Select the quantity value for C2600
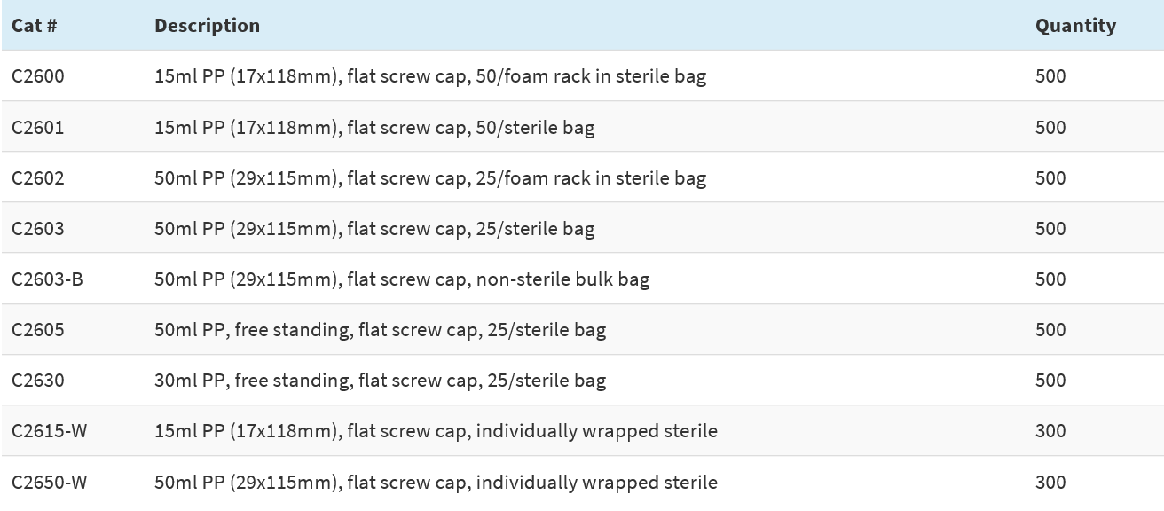Screen dimensions: 1164x511 coord(1050,76)
